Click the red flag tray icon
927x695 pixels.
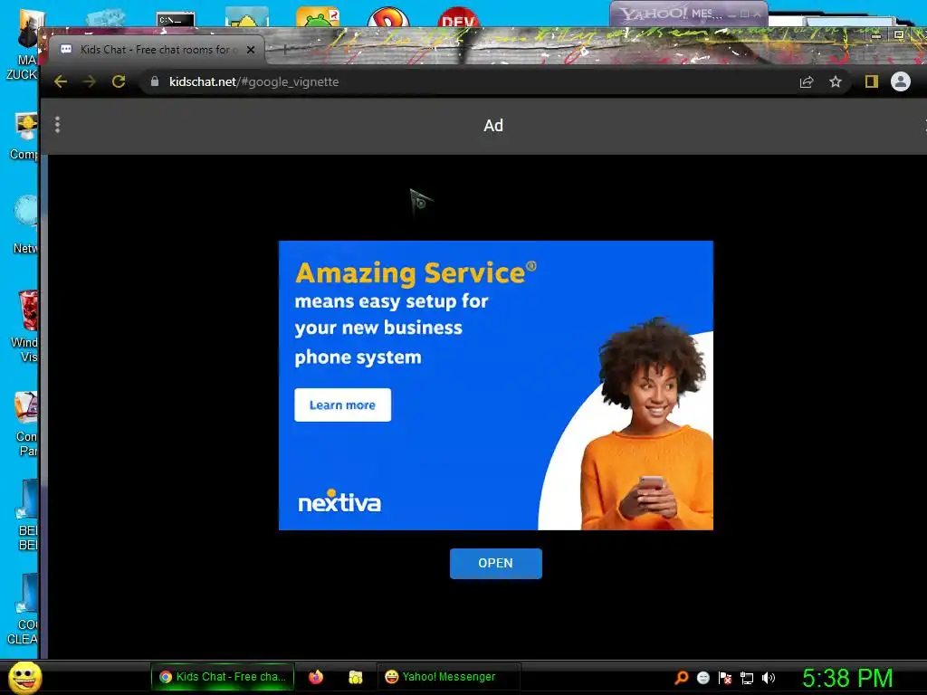click(725, 677)
